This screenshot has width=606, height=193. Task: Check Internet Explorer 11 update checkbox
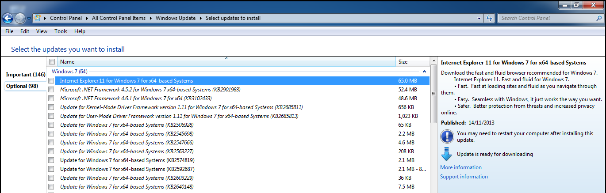[51, 81]
